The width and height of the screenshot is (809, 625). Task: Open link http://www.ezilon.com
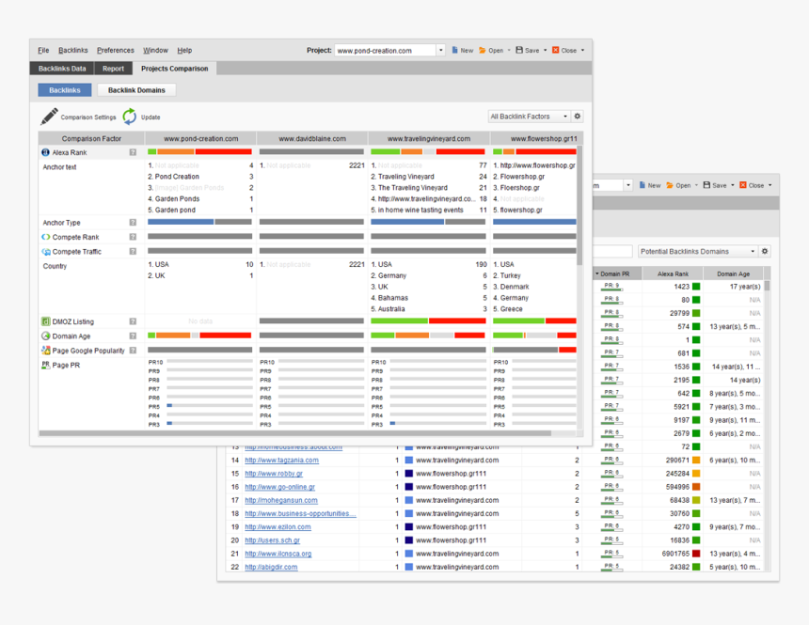(278, 527)
